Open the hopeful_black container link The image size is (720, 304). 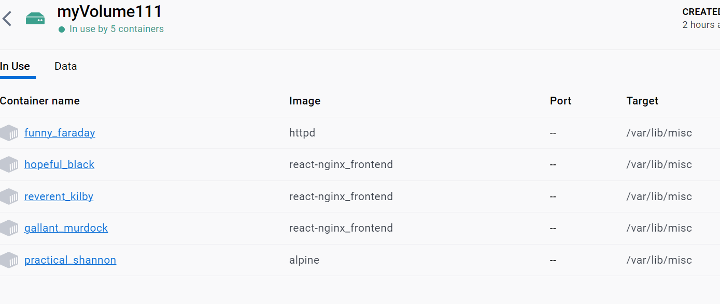[x=59, y=164]
